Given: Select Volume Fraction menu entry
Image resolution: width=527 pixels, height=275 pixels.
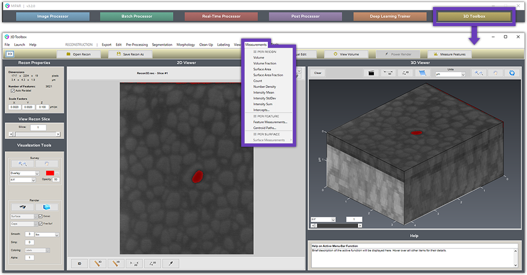Looking at the screenshot, I should pos(265,63).
